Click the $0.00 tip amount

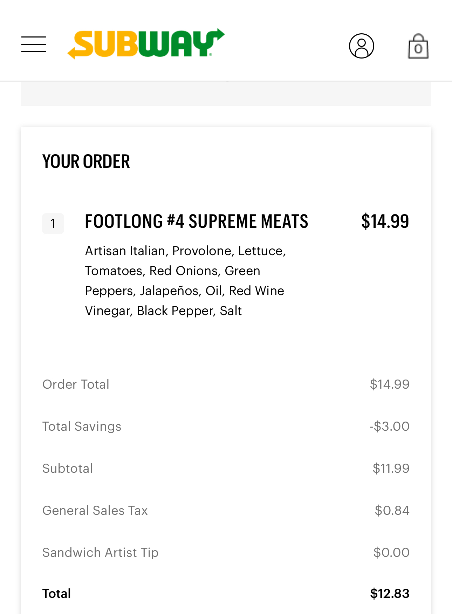pos(391,553)
